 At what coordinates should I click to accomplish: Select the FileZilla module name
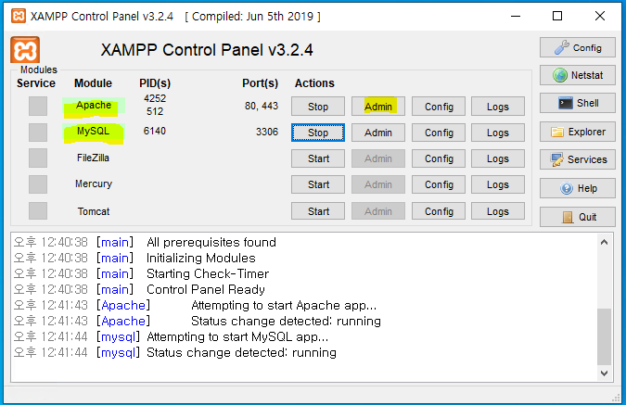click(x=93, y=158)
